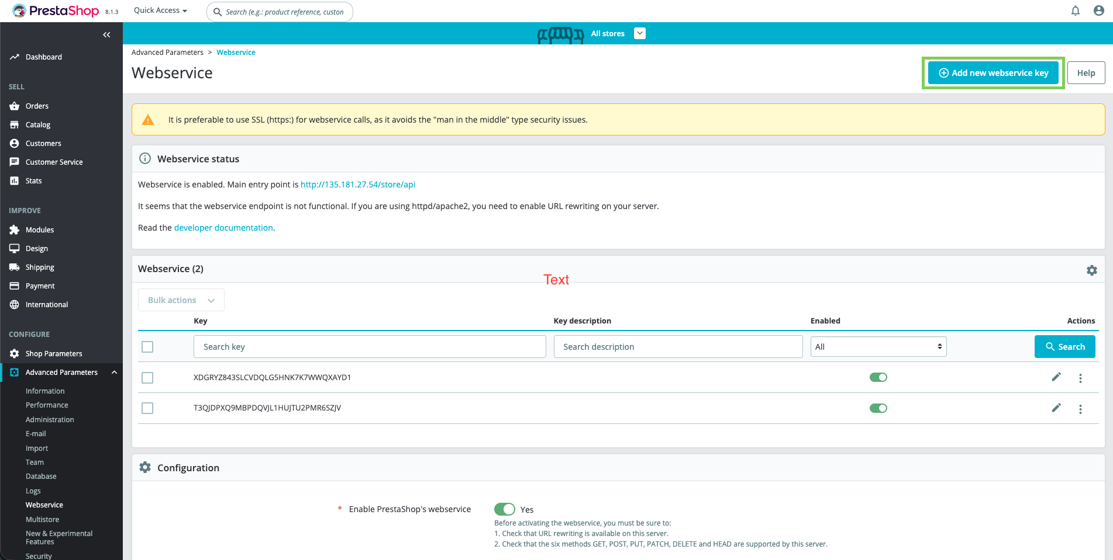The width and height of the screenshot is (1113, 560).
Task: Open the developer documentation link
Action: [x=223, y=228]
